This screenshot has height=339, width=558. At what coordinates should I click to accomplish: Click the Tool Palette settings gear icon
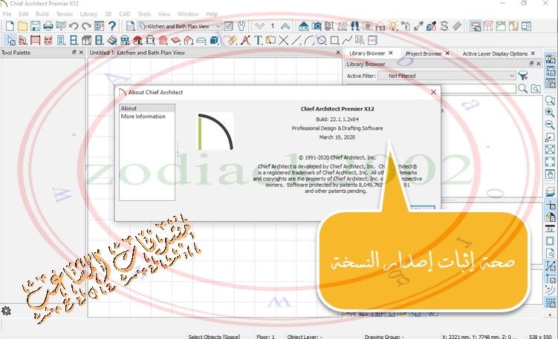6,311
